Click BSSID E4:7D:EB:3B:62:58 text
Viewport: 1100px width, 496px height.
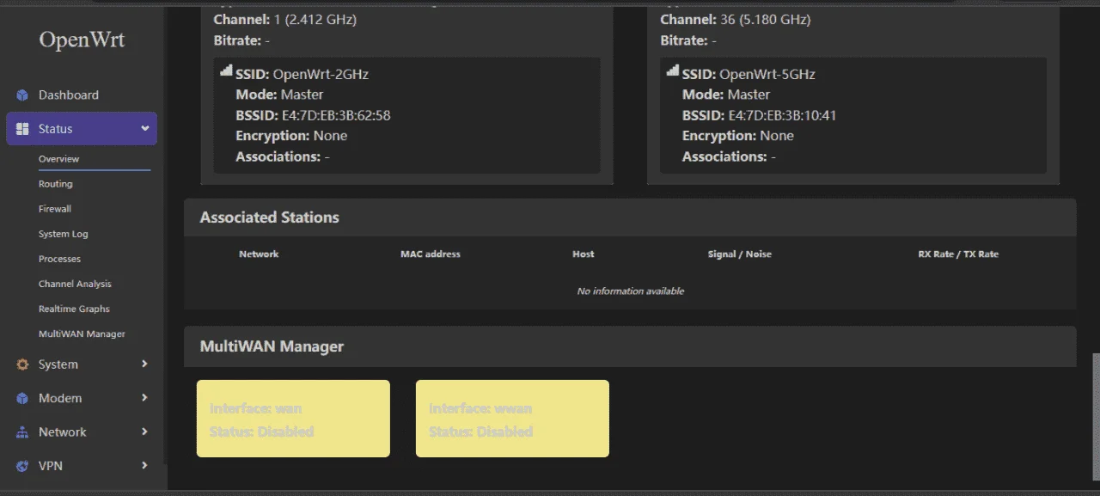pyautogui.click(x=313, y=115)
